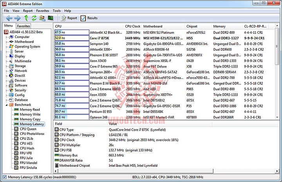282x182 pixels.
Task: Toggle the Memory Latency status bar checkbox
Action: 5,177
